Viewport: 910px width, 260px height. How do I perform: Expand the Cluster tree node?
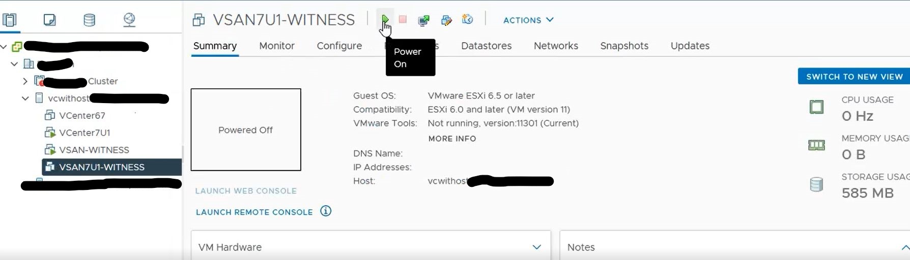[x=25, y=81]
